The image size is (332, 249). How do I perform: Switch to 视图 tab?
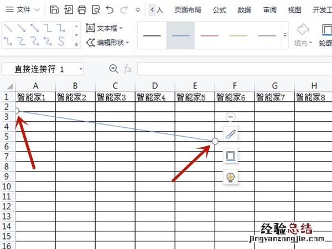pos(294,10)
